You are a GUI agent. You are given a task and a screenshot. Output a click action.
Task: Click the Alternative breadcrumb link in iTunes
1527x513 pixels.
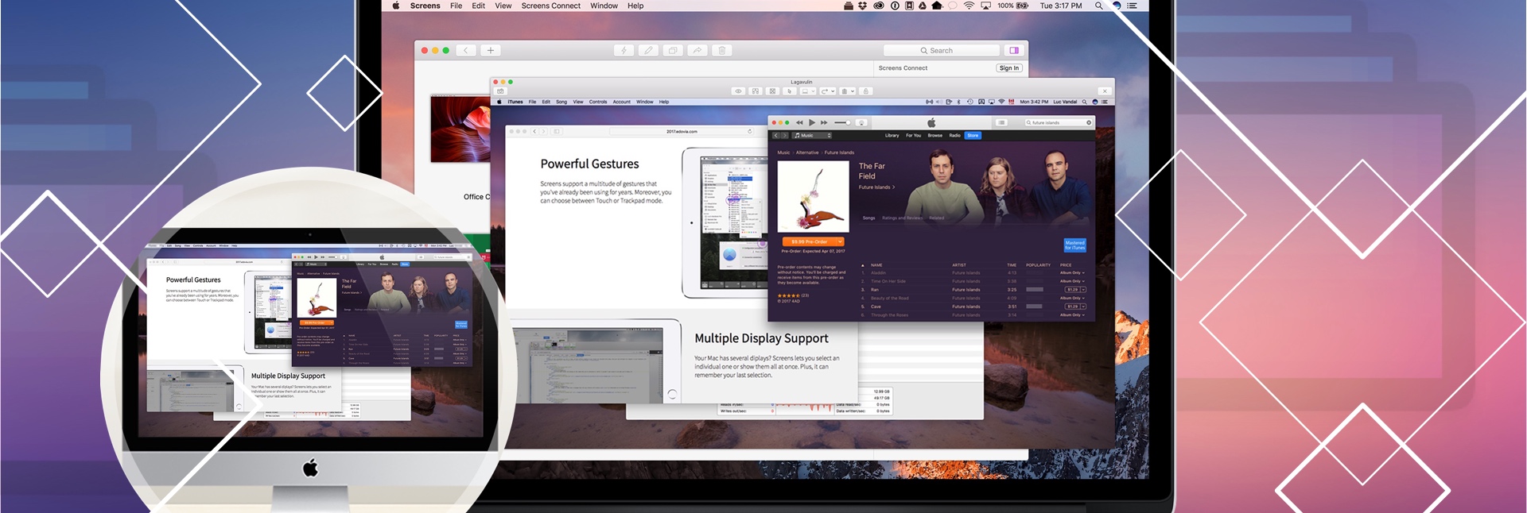(807, 152)
